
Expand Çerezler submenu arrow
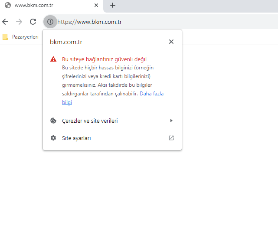pyautogui.click(x=171, y=121)
